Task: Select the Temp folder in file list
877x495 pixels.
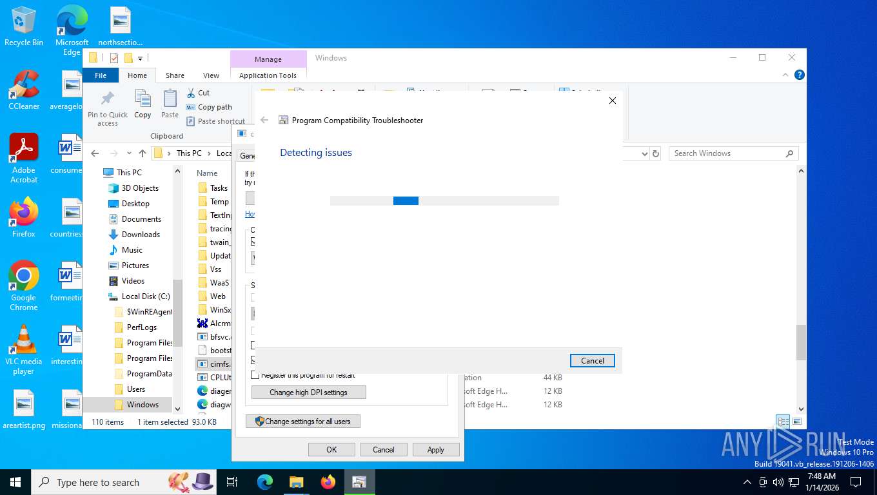Action: coord(219,202)
